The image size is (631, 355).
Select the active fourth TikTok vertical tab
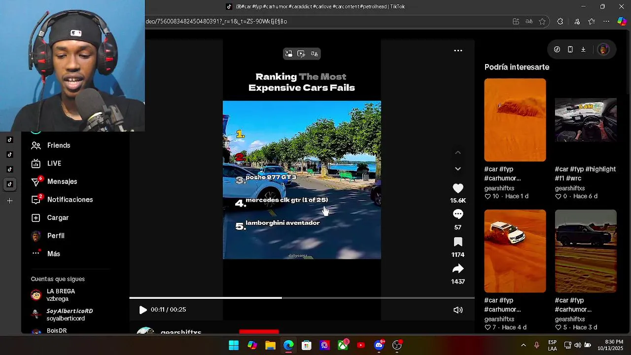9,184
